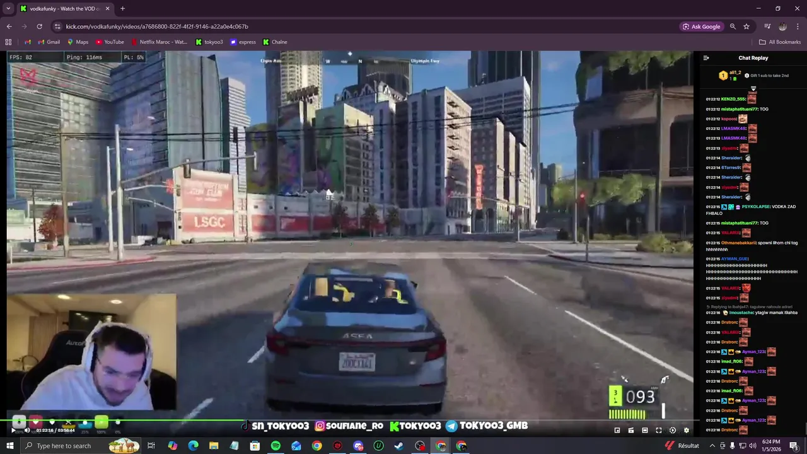
Task: Open zoom magnifier in address bar
Action: click(733, 26)
